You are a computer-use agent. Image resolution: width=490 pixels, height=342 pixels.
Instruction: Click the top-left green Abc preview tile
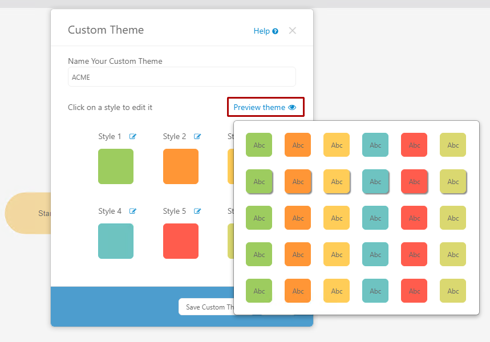259,145
